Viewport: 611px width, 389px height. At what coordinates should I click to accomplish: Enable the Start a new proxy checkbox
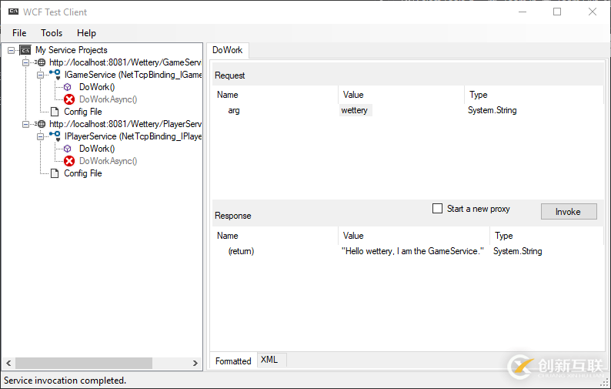(437, 209)
